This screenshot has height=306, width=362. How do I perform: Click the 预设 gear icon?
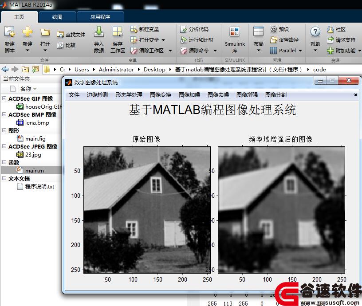click(x=273, y=29)
